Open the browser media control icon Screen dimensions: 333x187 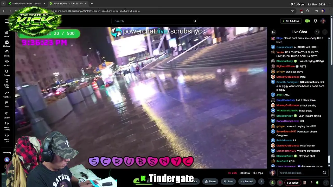316,11
